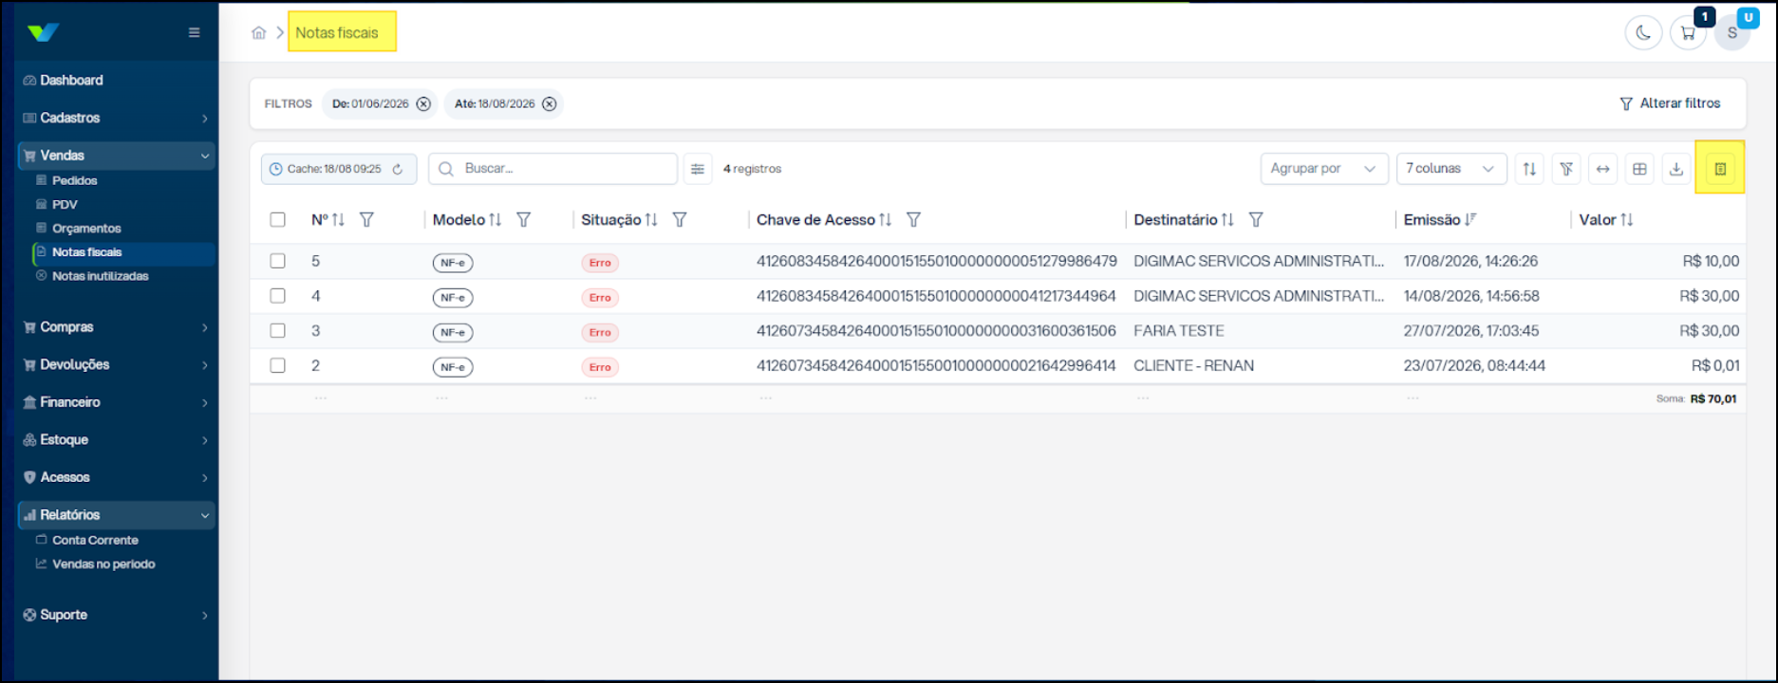Click the filter funnel on Modelo column
This screenshot has width=1778, height=683.
pos(523,220)
